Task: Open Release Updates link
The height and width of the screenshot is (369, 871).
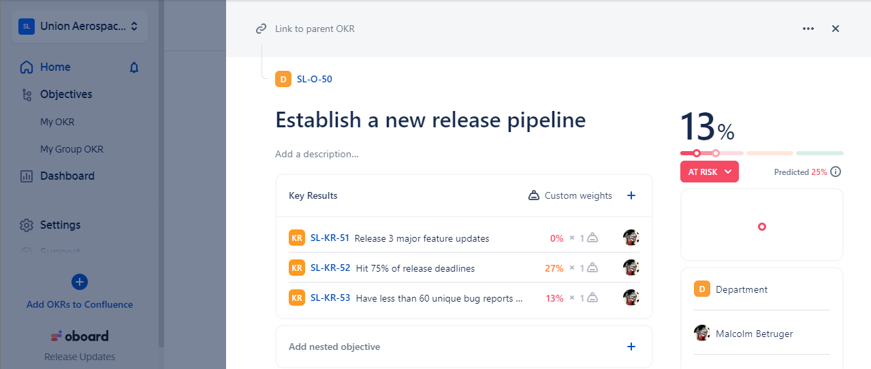Action: pyautogui.click(x=80, y=357)
